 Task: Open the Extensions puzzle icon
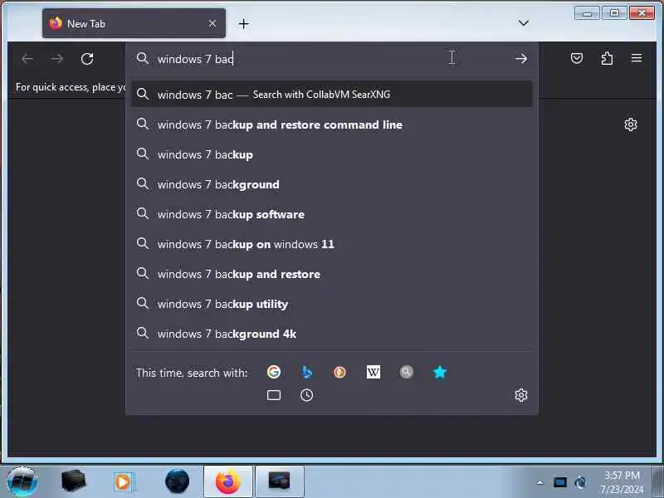point(607,58)
